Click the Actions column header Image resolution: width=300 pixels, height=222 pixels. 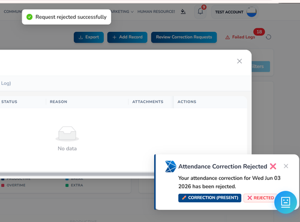(187, 102)
